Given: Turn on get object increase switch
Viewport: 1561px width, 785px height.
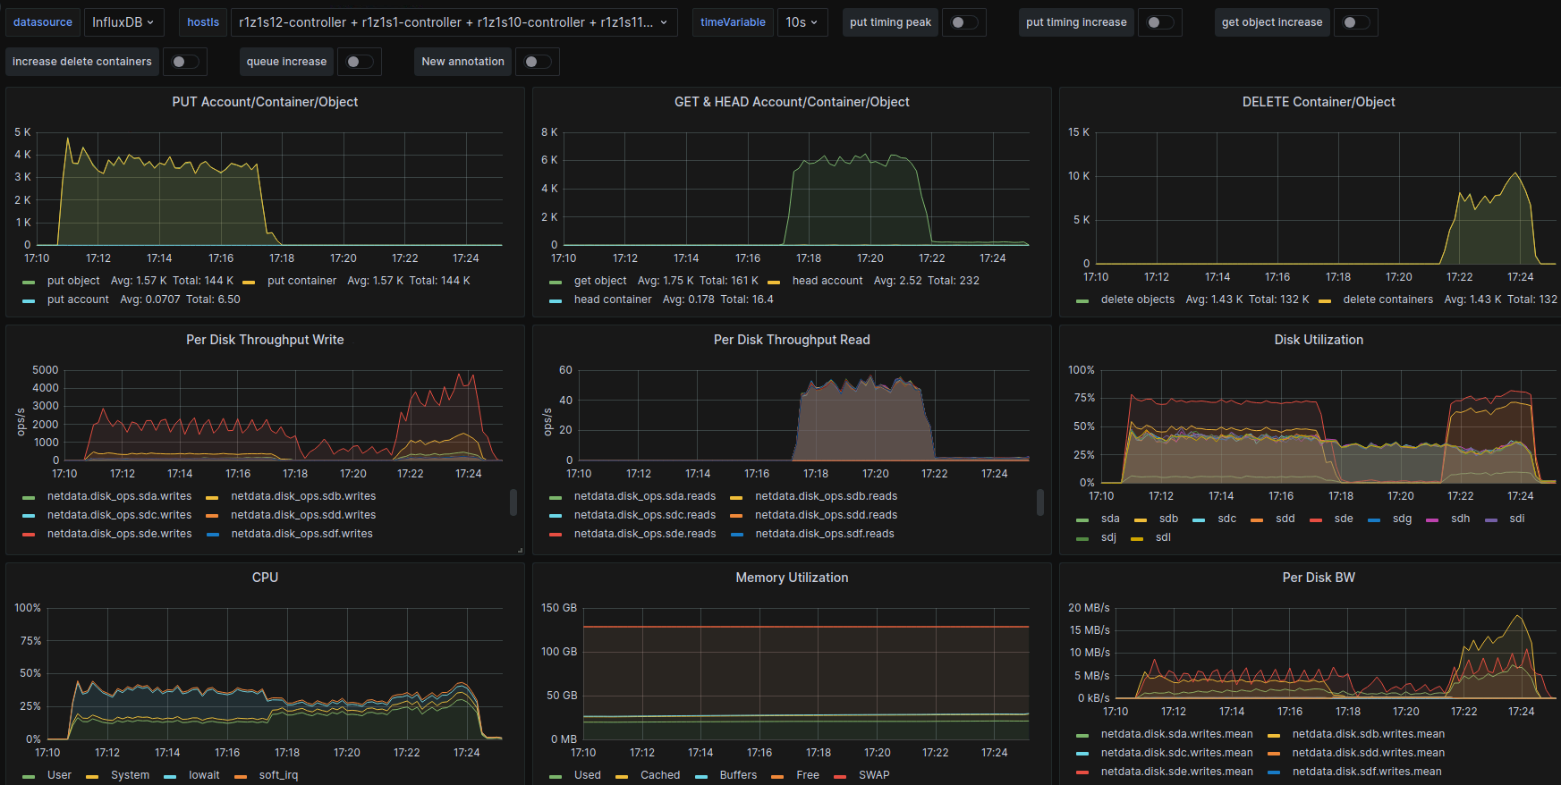Looking at the screenshot, I should 1355,22.
